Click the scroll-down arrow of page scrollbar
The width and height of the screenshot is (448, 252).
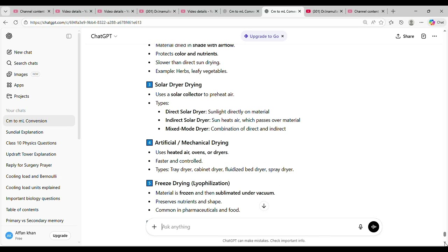445,243
